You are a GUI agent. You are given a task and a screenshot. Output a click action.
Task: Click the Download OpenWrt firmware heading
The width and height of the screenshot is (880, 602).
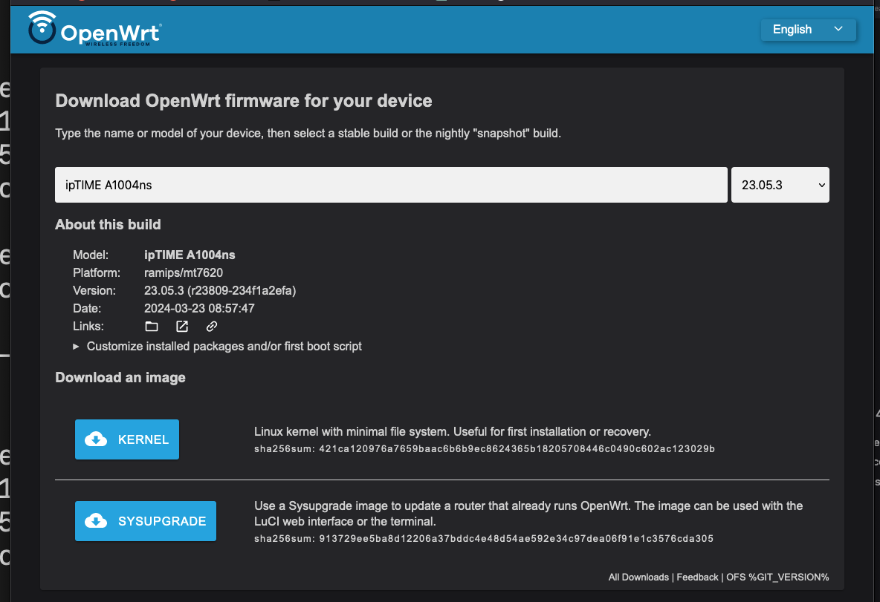pyautogui.click(x=244, y=101)
